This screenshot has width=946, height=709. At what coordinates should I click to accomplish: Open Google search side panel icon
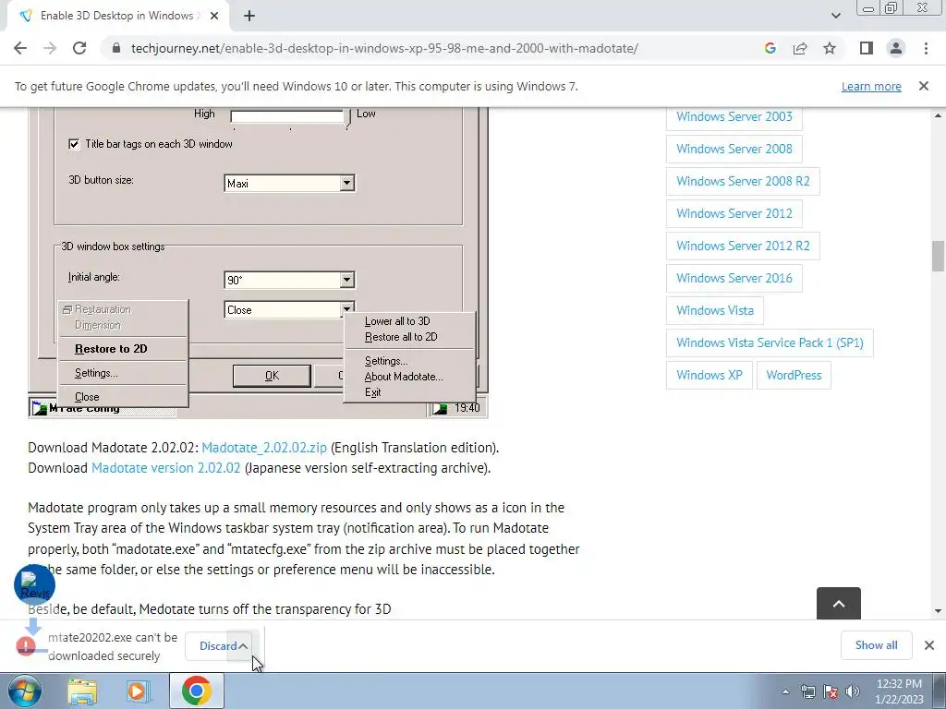click(x=770, y=48)
